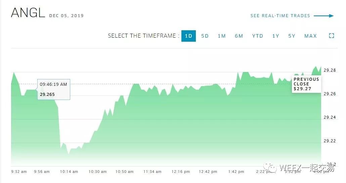Switch to the 5D timeframe
This screenshot has width=346, height=183.
205,36
